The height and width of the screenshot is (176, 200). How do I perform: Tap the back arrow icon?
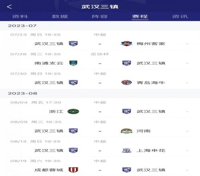9,7
